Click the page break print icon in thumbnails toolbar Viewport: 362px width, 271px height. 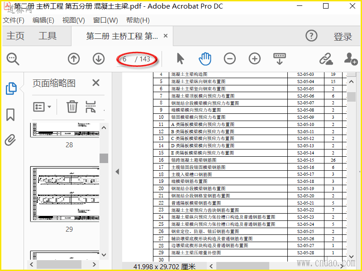(90, 107)
